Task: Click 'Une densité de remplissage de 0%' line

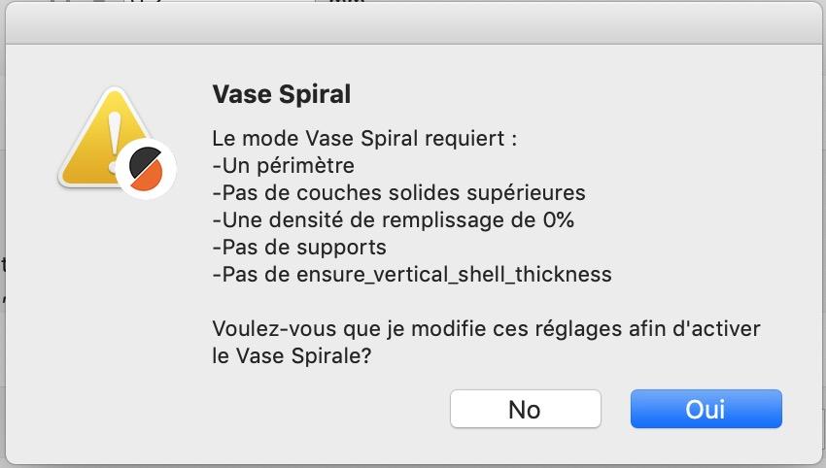Action: (x=393, y=219)
